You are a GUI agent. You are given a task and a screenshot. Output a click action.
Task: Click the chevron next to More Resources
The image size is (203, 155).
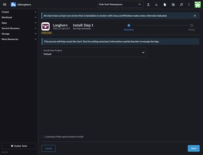36,39
